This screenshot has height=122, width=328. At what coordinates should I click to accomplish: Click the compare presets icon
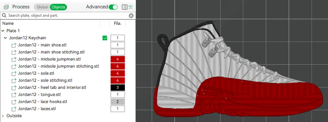click(131, 7)
